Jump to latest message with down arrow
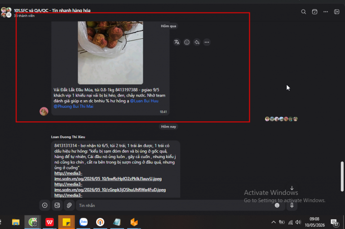The image size is (345, 229). pos(292,188)
